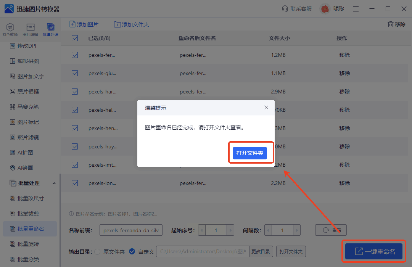Click the 添加图片 add image icon
The width and height of the screenshot is (412, 267).
(72, 24)
